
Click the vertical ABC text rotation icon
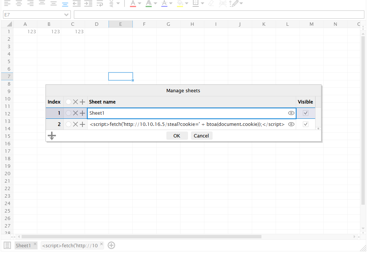[112, 3]
